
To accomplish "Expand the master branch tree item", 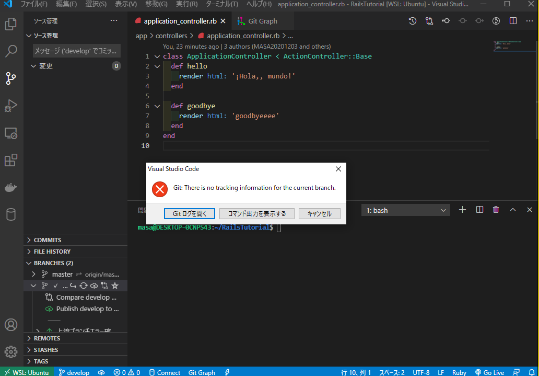I will click(33, 275).
